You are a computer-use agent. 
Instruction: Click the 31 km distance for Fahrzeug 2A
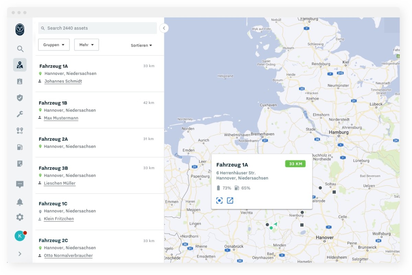149,139
